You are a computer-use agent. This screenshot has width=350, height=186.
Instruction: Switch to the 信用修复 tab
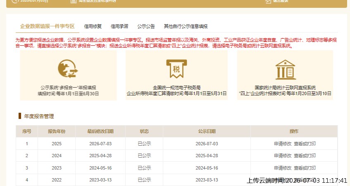(93, 26)
